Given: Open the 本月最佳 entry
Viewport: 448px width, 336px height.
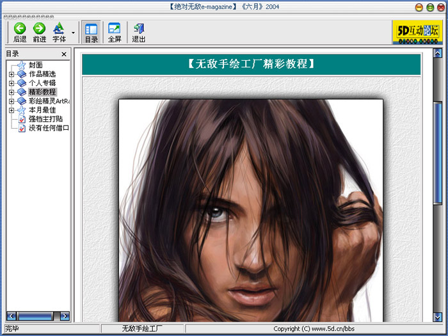Looking at the screenshot, I should click(42, 110).
